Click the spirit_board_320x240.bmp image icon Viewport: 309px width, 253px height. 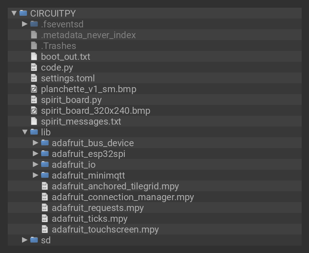click(x=34, y=111)
